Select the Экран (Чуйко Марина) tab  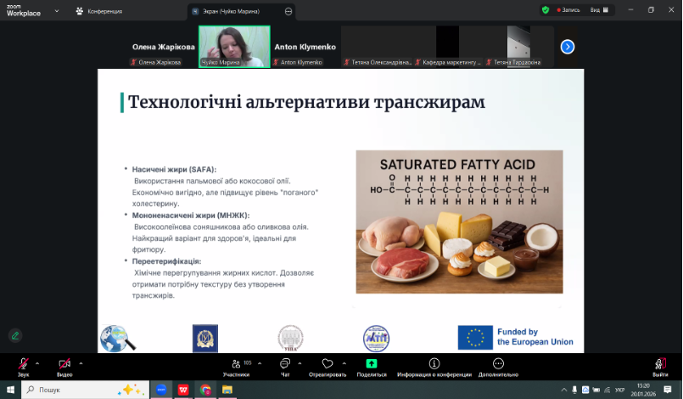click(x=241, y=11)
